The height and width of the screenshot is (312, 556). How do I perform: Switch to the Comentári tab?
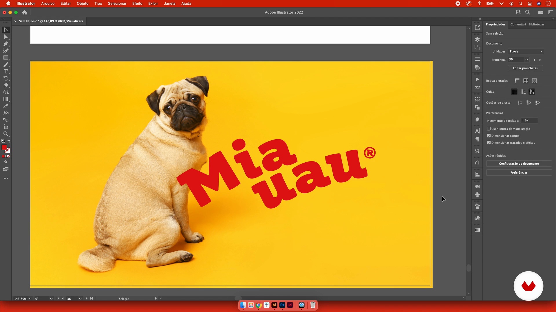(x=518, y=25)
